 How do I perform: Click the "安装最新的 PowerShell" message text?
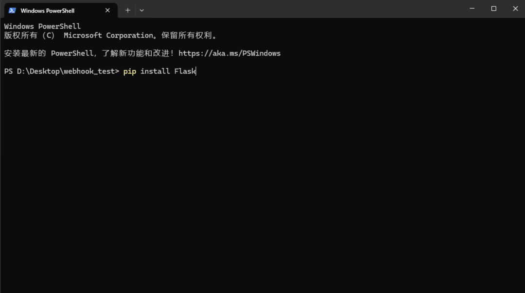pyautogui.click(x=48, y=53)
